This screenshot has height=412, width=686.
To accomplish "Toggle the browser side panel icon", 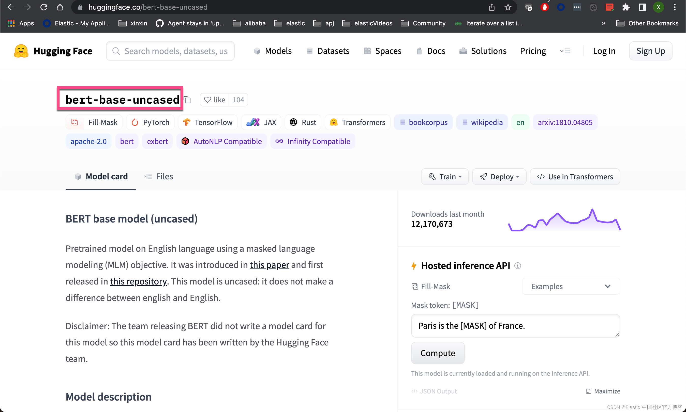I will coord(642,7).
